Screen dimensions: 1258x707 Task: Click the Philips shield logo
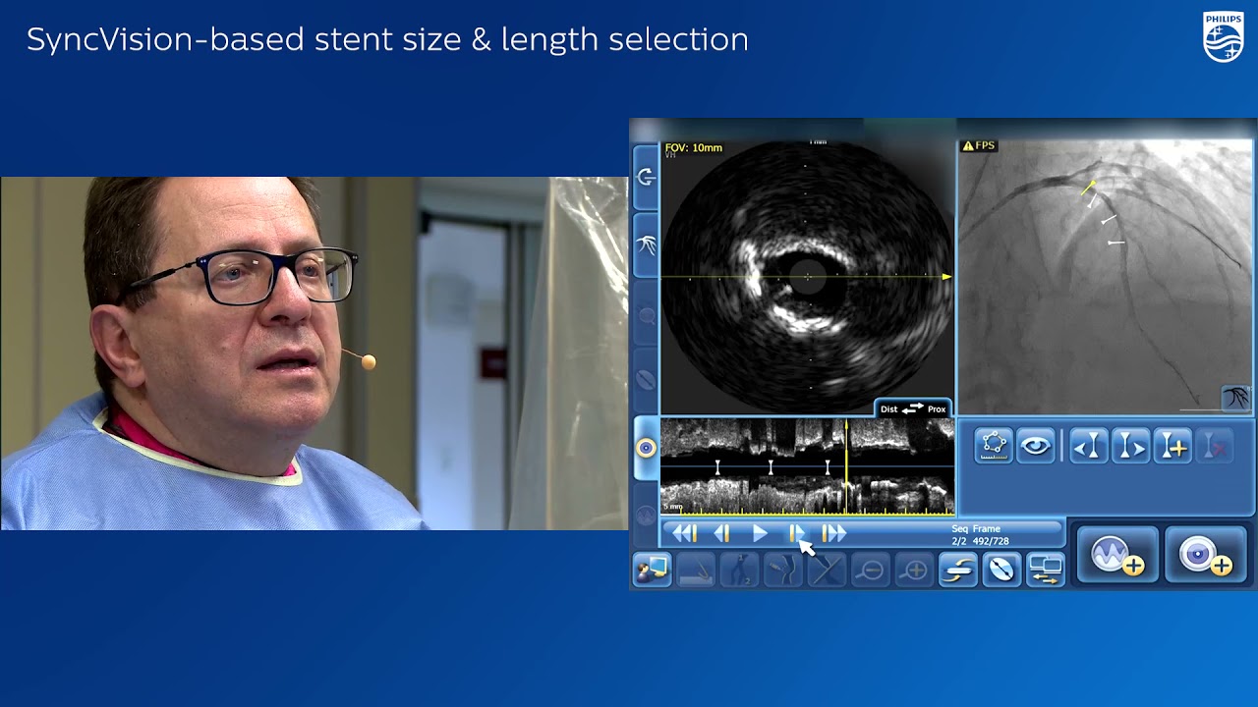1224,37
